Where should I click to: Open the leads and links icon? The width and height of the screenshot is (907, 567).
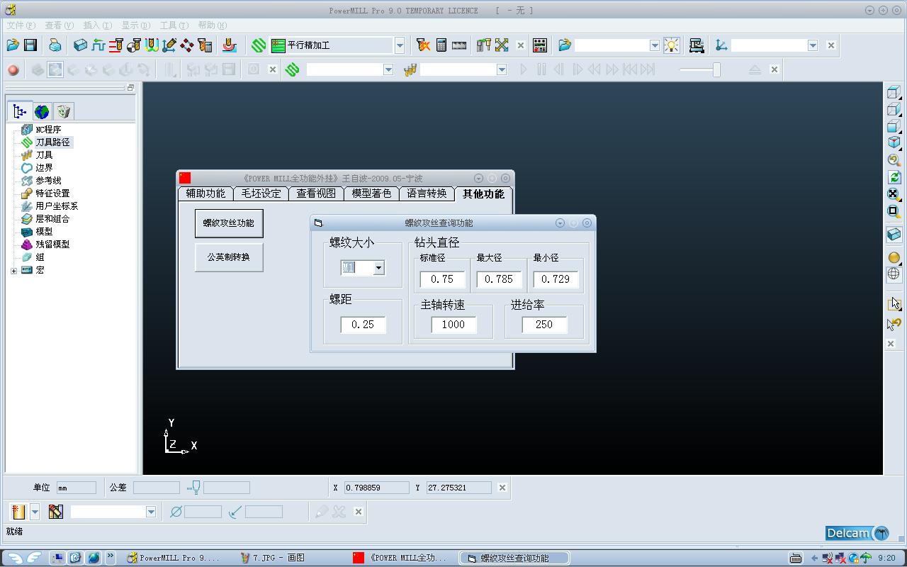tap(151, 45)
